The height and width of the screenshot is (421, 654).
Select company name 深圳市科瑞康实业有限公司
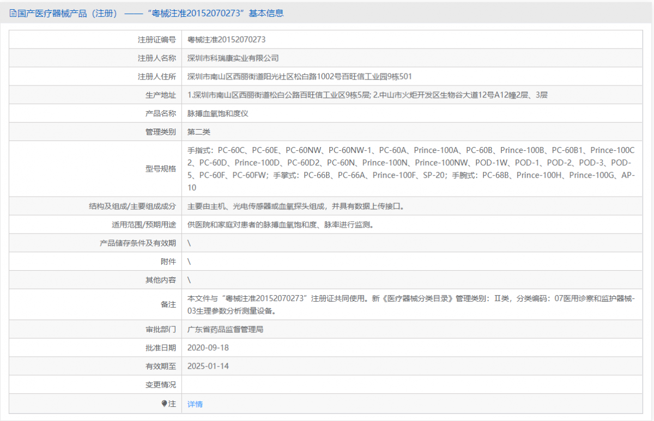click(x=233, y=58)
